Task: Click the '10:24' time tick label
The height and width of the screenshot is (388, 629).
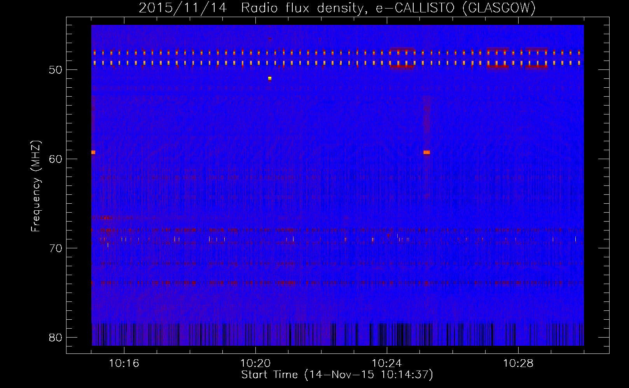Action: click(x=387, y=364)
